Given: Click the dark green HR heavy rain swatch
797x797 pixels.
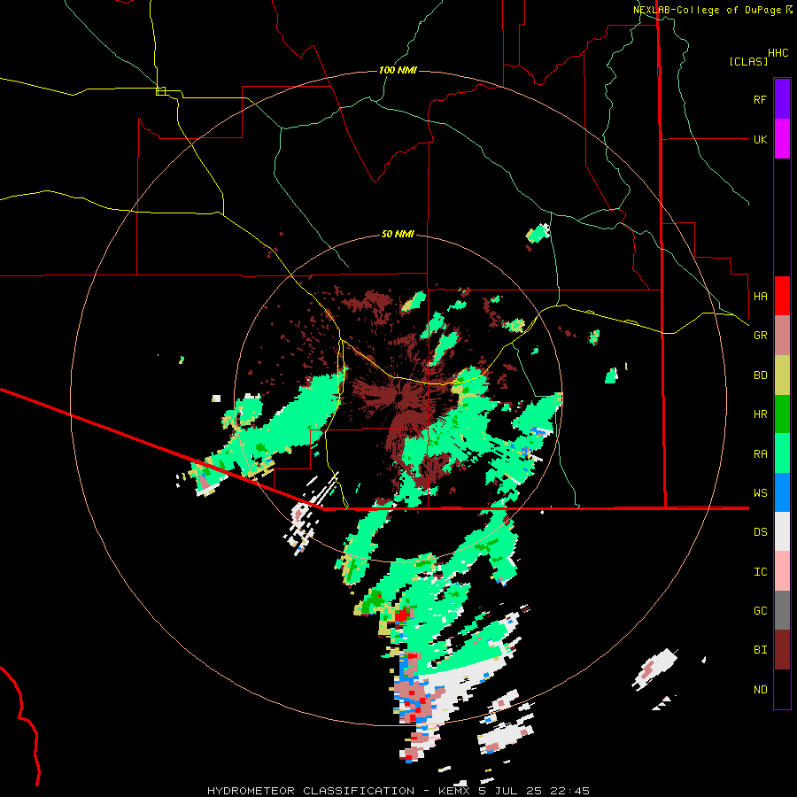Looking at the screenshot, I should (782, 414).
